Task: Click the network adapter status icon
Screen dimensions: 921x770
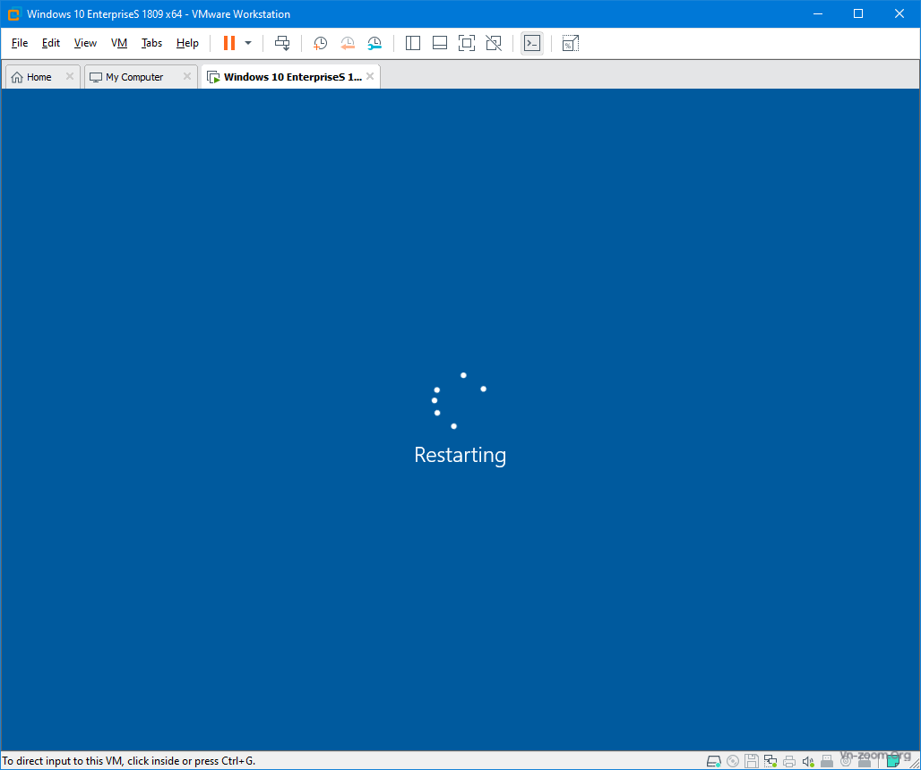Action: click(770, 761)
